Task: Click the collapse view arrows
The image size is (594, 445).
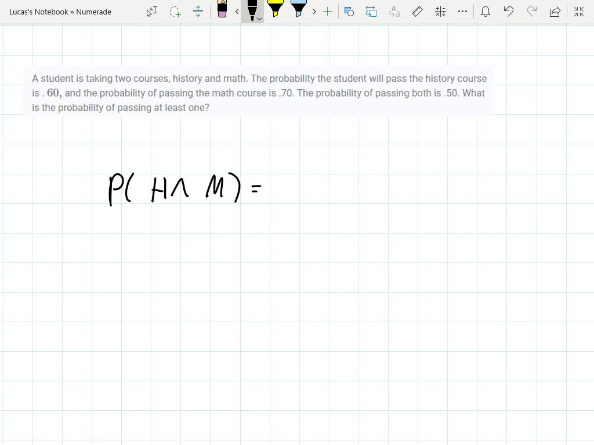Action: [579, 12]
